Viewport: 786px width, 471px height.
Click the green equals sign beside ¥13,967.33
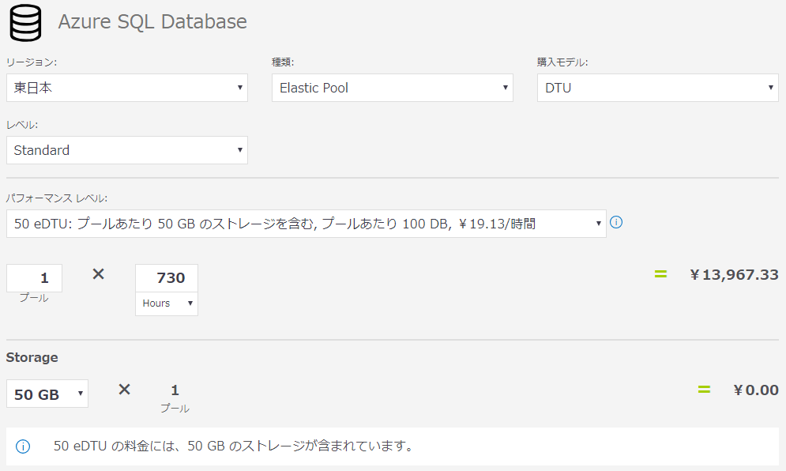click(660, 274)
